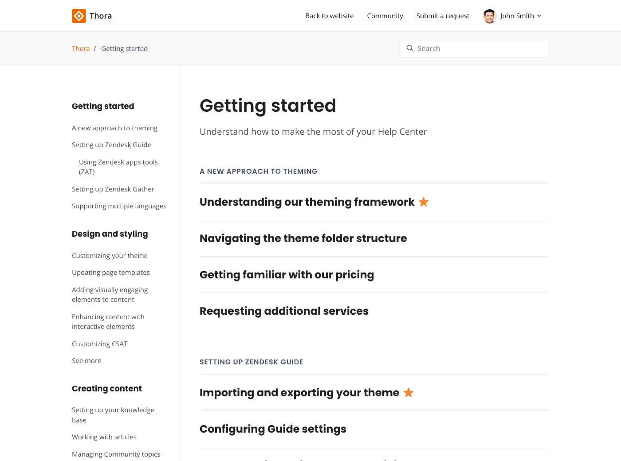Open Getting familiar with our pricing article
This screenshot has height=461, width=621.
pos(287,275)
